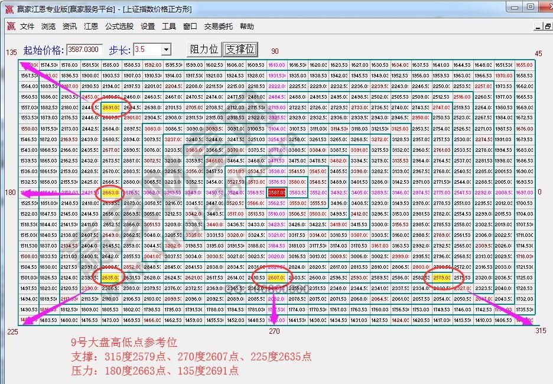553x384 pixels.
Task: Open the 设置 menu
Action: [147, 26]
